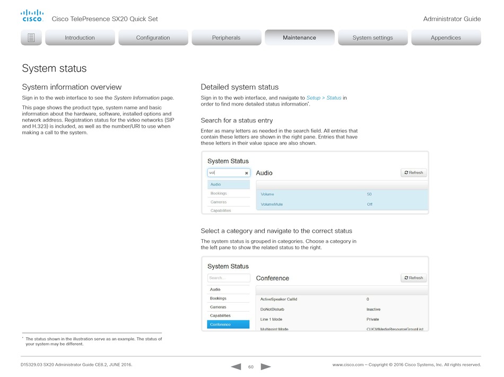Click the empty Search field in lower panel
Screen dimensions: 504x377
pos(229,278)
